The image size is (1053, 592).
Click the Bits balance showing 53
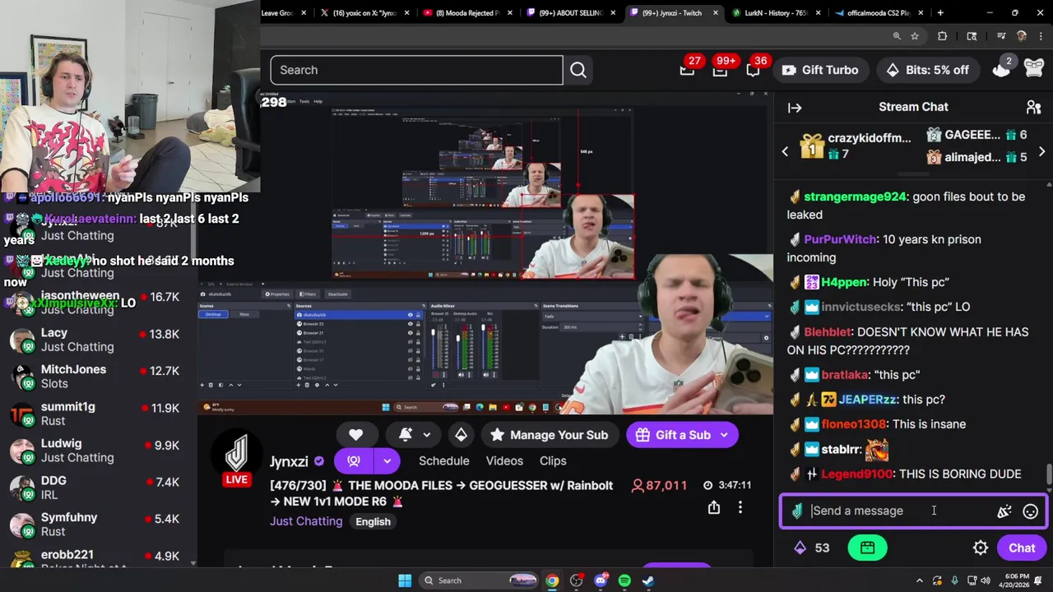click(812, 548)
